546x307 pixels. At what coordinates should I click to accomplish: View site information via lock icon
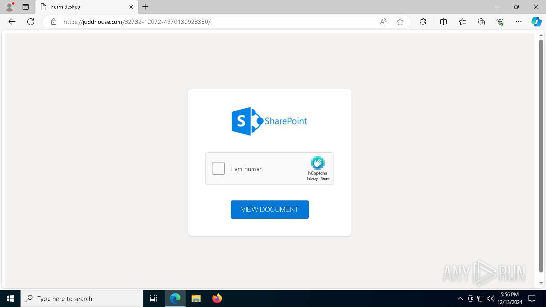click(x=54, y=22)
